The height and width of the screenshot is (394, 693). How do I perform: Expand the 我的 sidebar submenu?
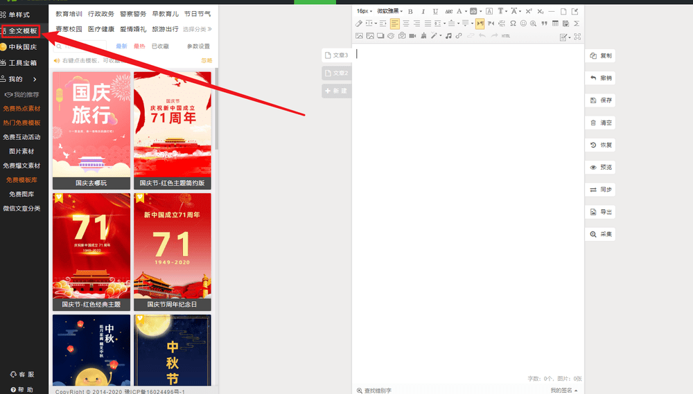[x=35, y=79]
